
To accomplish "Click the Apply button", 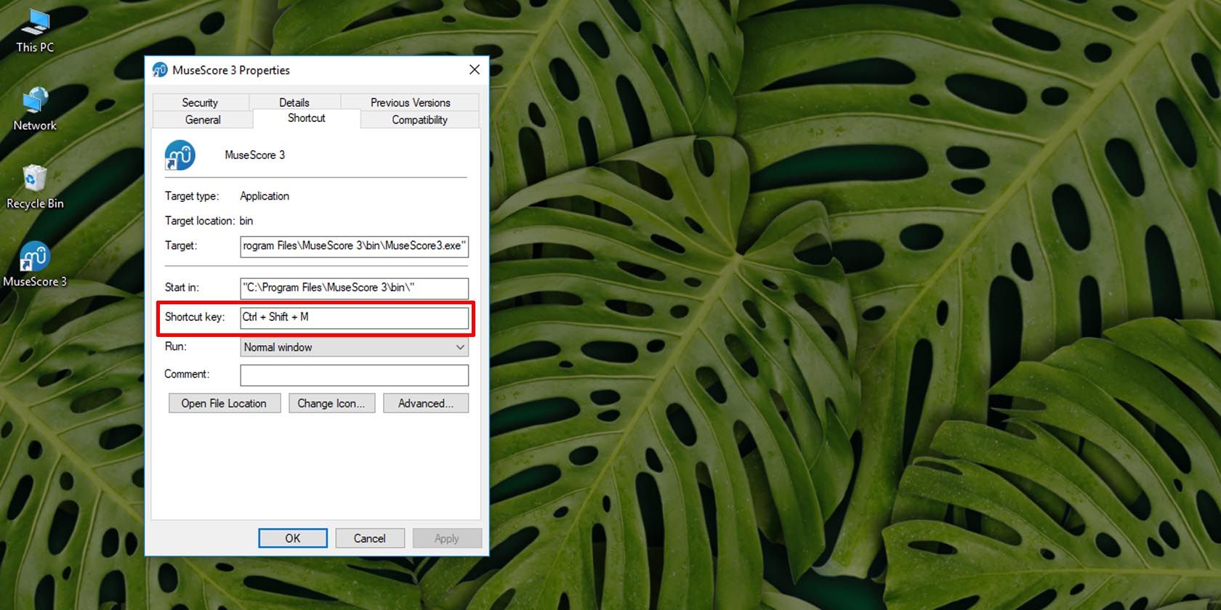I will 447,538.
